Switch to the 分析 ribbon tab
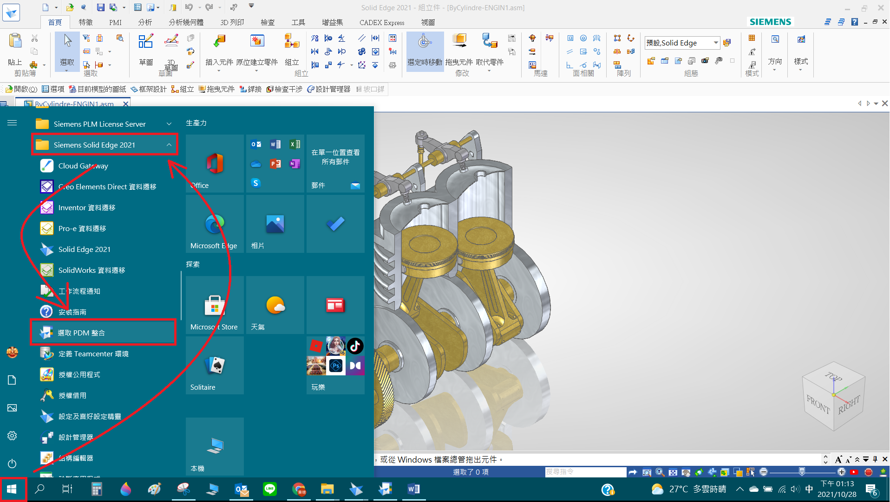 click(145, 22)
